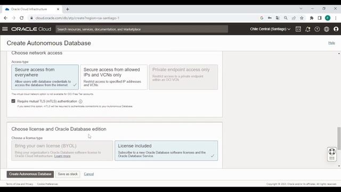Open the help question mark icon
The image size is (341, 192).
(317, 29)
